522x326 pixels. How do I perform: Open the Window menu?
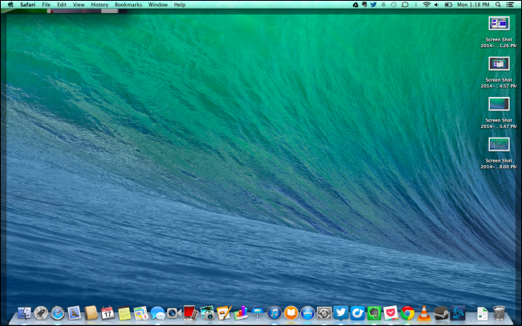[157, 5]
